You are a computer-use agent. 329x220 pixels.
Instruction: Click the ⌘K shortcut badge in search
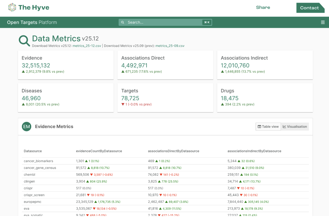coord(207,22)
